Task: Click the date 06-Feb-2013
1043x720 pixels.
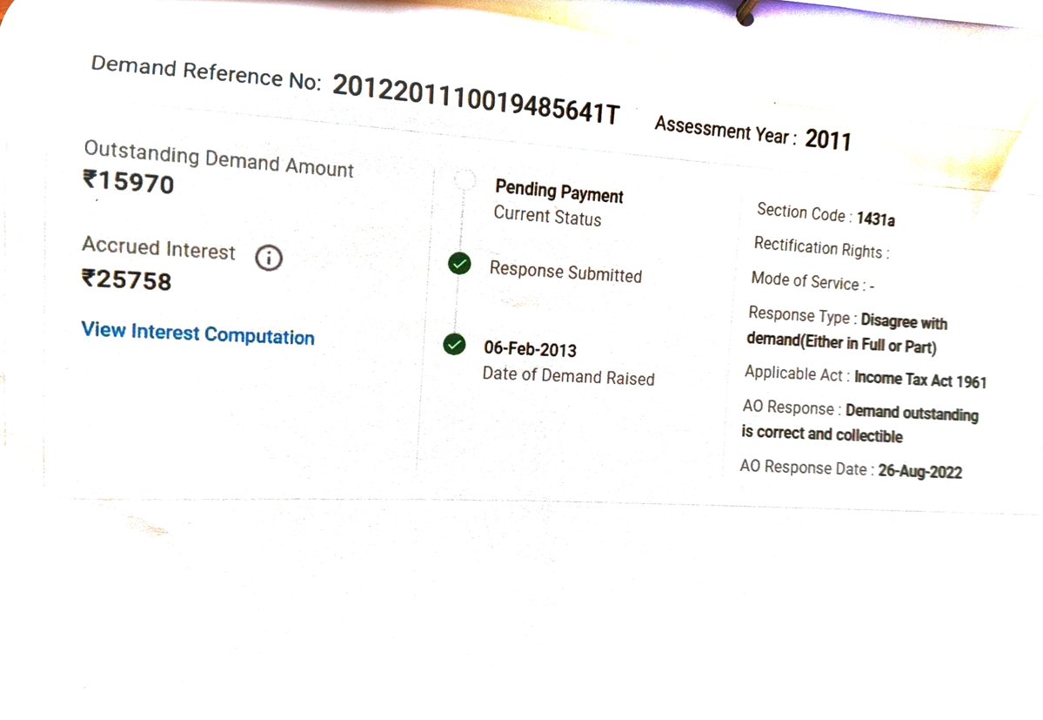Action: 530,349
